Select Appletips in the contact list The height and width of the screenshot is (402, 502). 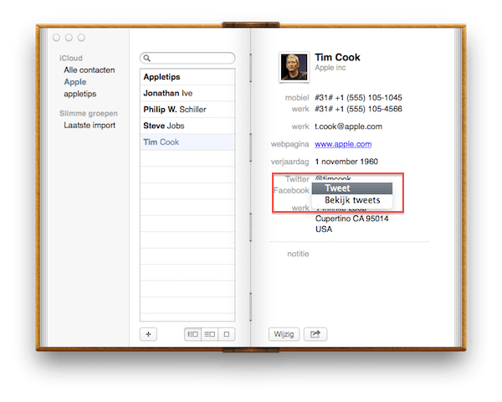187,77
